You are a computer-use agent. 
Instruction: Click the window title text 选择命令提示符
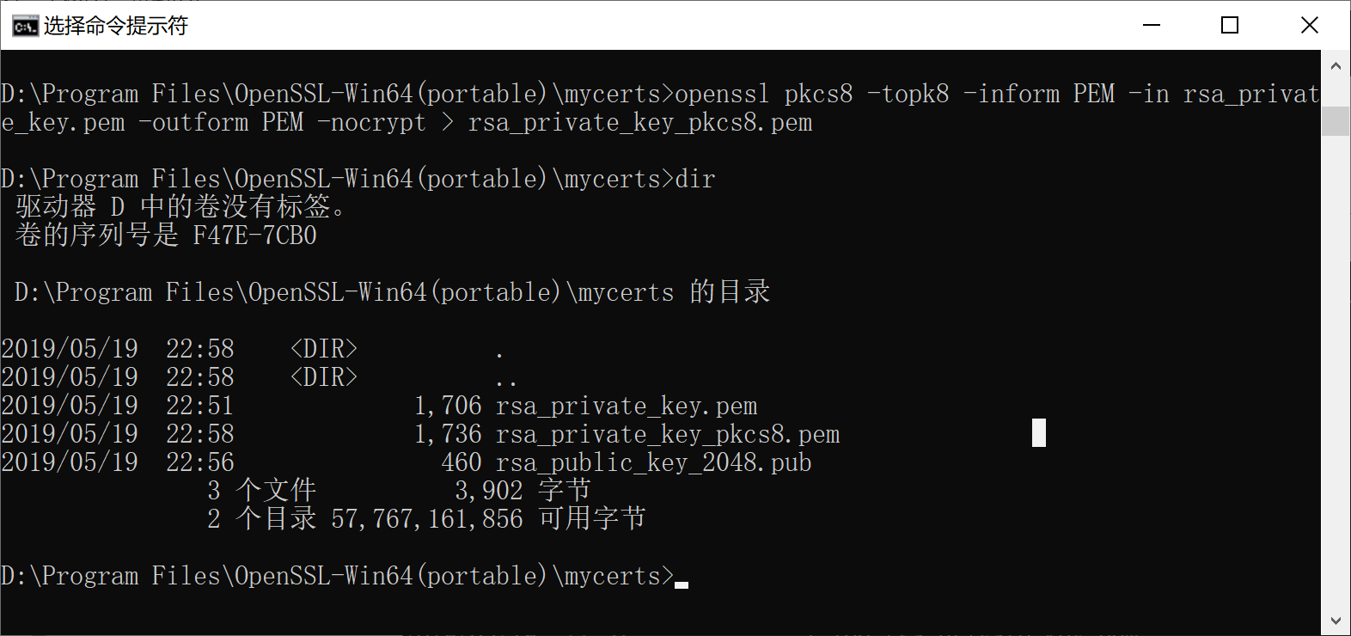click(x=115, y=26)
